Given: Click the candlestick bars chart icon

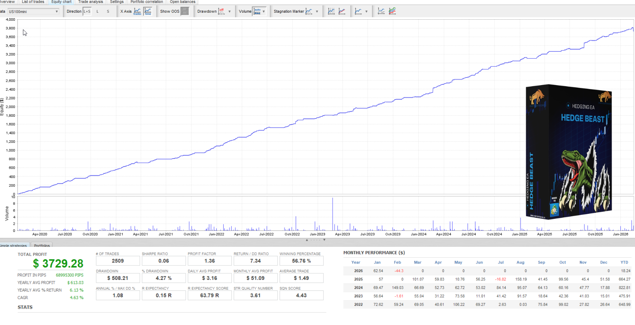Looking at the screenshot, I should [x=331, y=11].
